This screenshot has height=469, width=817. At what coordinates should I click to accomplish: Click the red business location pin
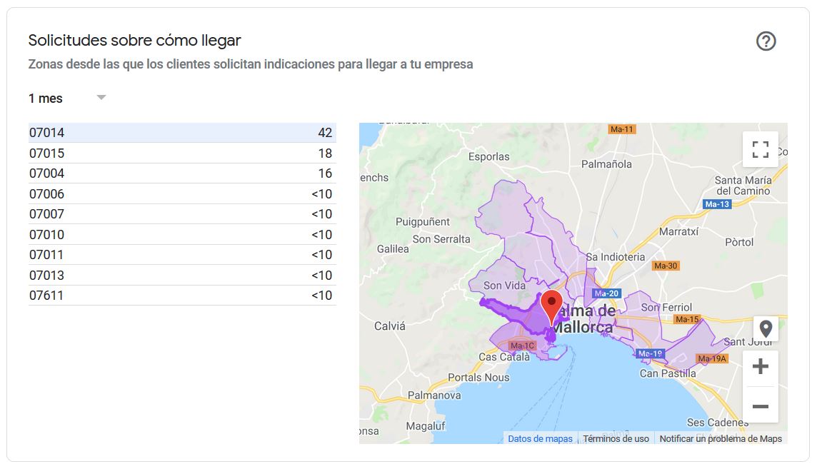point(551,306)
